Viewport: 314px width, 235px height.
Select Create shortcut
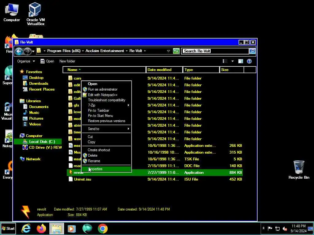coord(106,150)
